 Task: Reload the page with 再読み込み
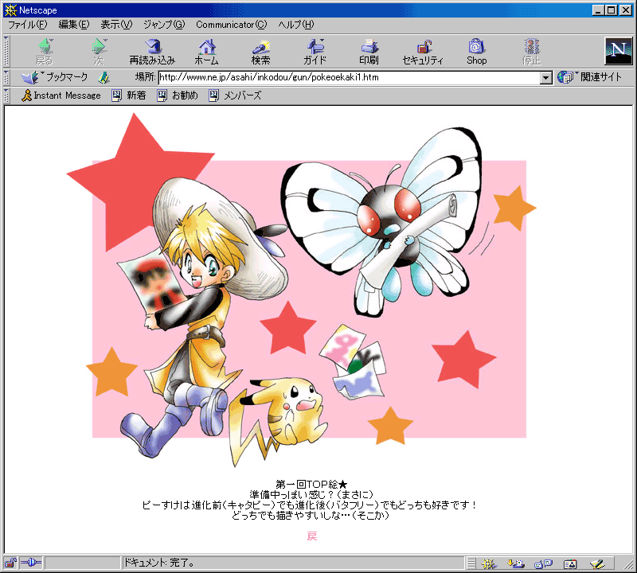click(152, 52)
